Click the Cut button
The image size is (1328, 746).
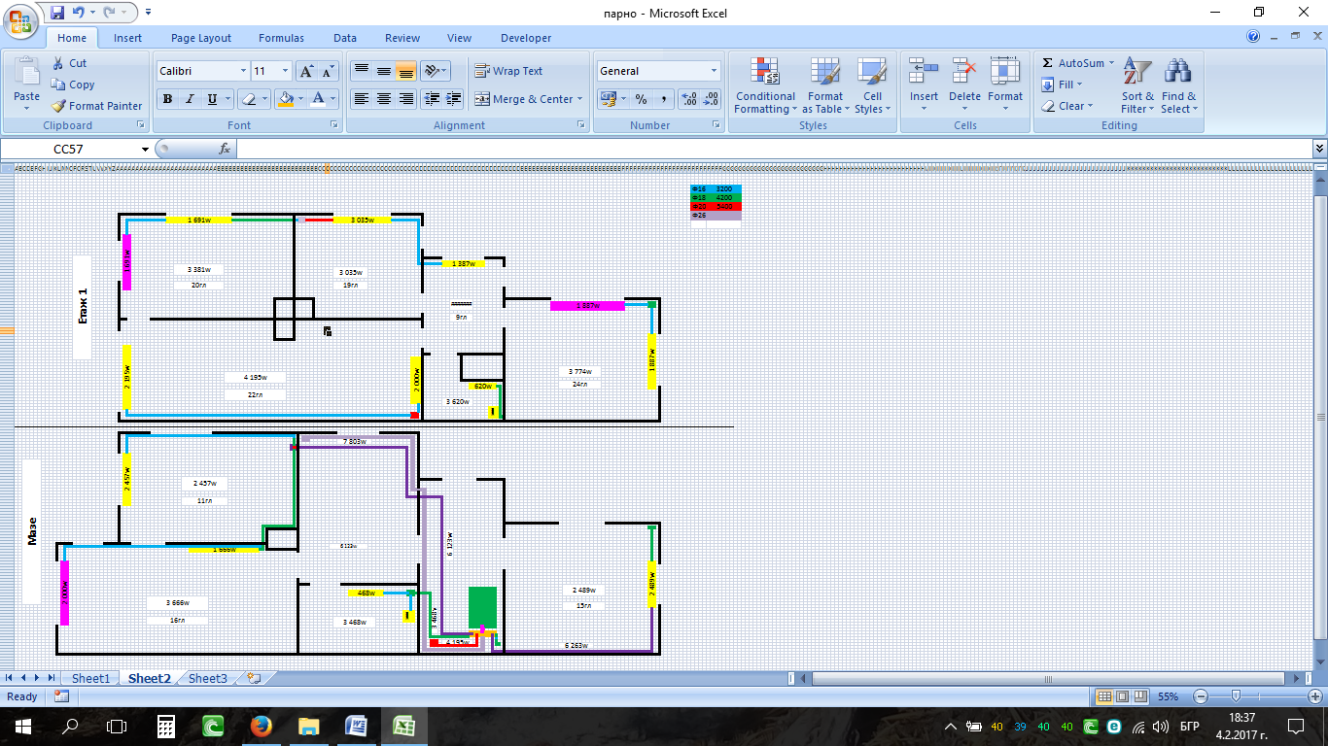point(68,63)
